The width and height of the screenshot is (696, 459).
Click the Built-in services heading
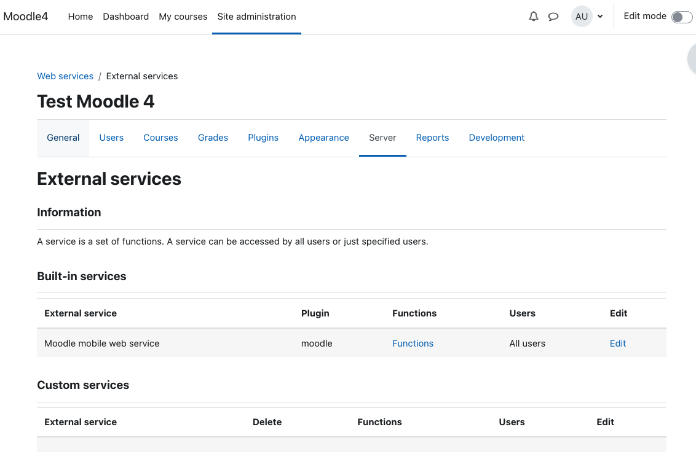point(82,277)
